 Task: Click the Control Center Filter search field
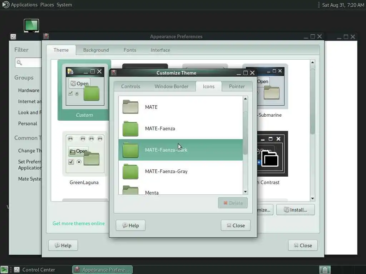click(28, 62)
